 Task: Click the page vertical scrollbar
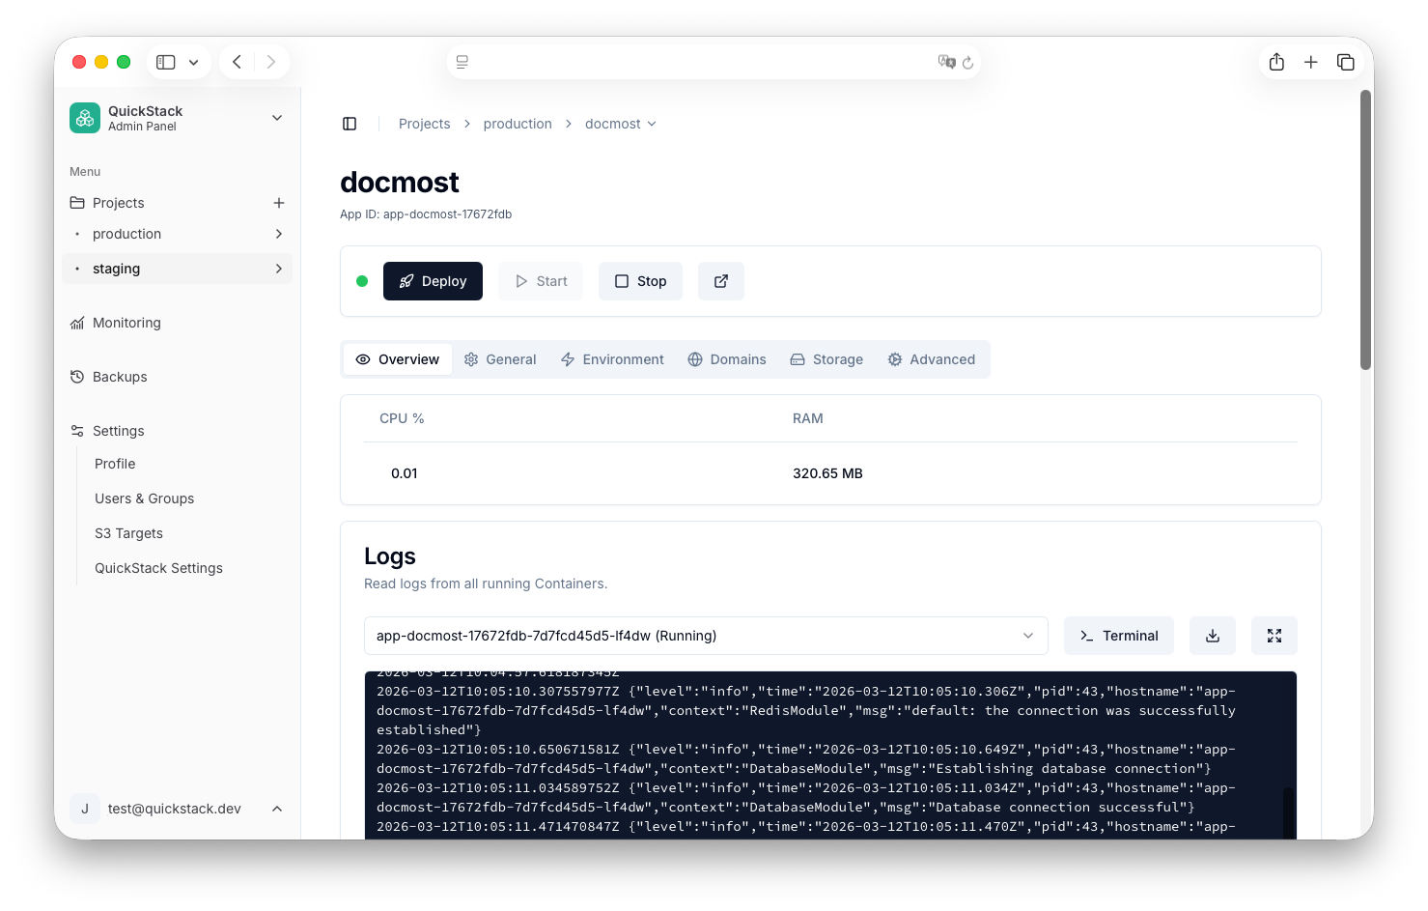1365,230
